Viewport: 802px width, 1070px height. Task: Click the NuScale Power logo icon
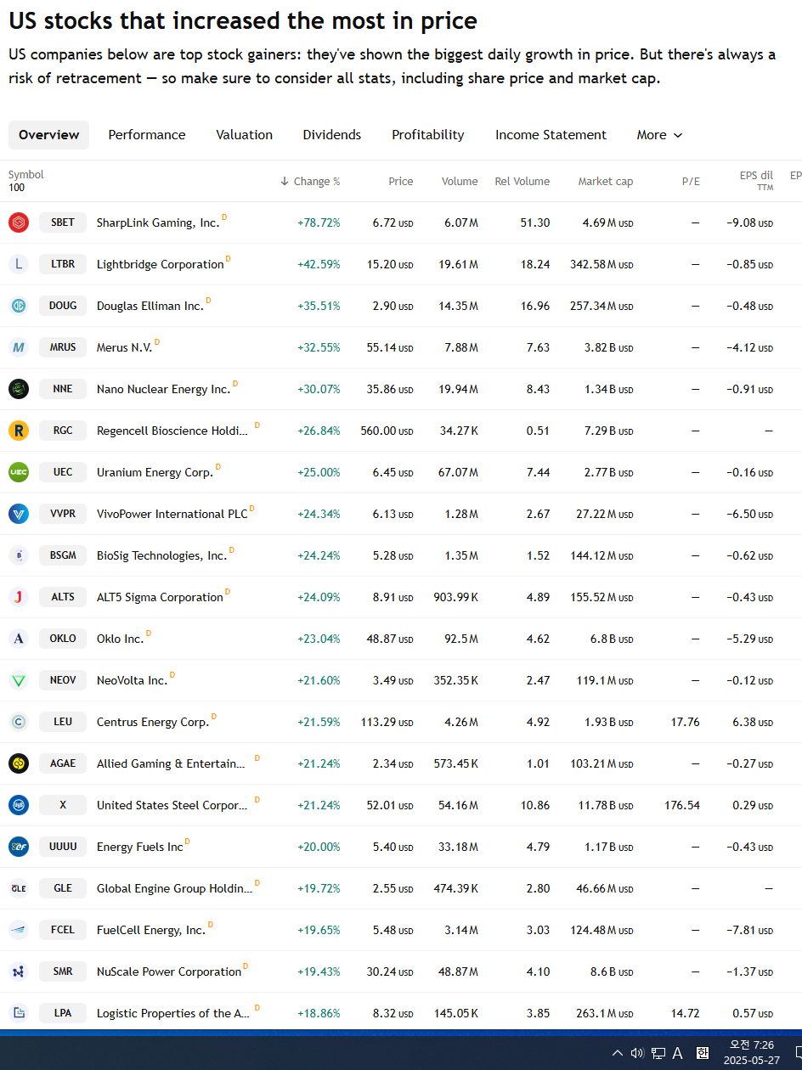click(19, 971)
